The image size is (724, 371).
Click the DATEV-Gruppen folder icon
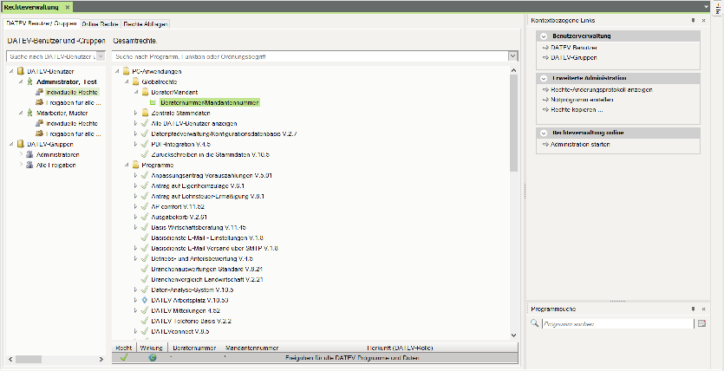pyautogui.click(x=19, y=145)
